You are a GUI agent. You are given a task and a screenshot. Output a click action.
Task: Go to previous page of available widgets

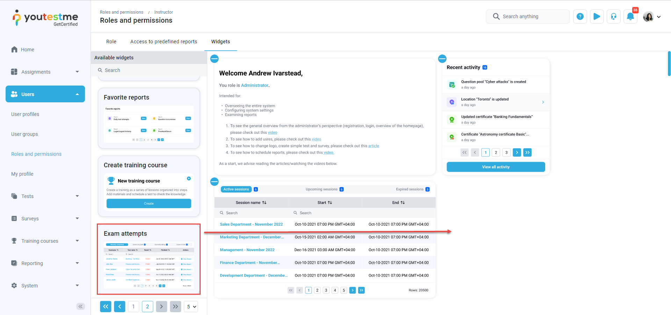[120, 307]
